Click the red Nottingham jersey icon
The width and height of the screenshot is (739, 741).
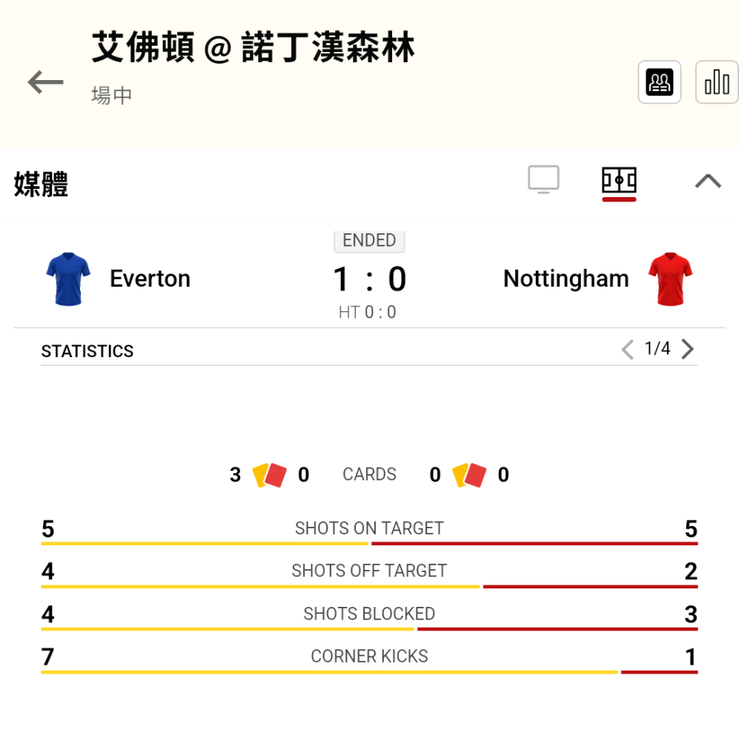click(671, 279)
